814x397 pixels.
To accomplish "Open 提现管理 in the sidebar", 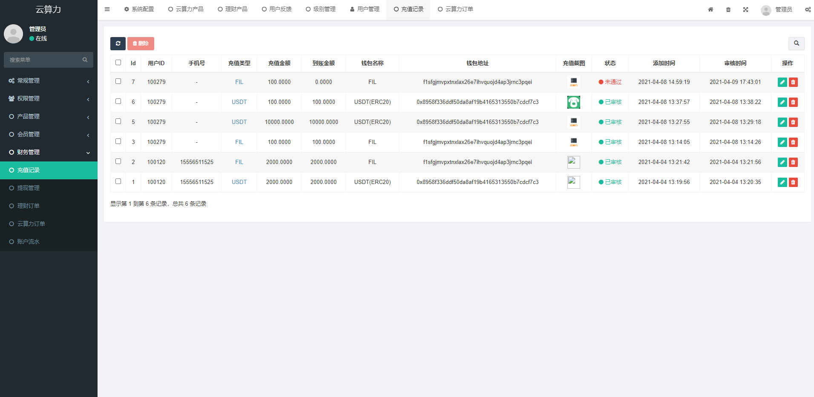I will pos(29,188).
